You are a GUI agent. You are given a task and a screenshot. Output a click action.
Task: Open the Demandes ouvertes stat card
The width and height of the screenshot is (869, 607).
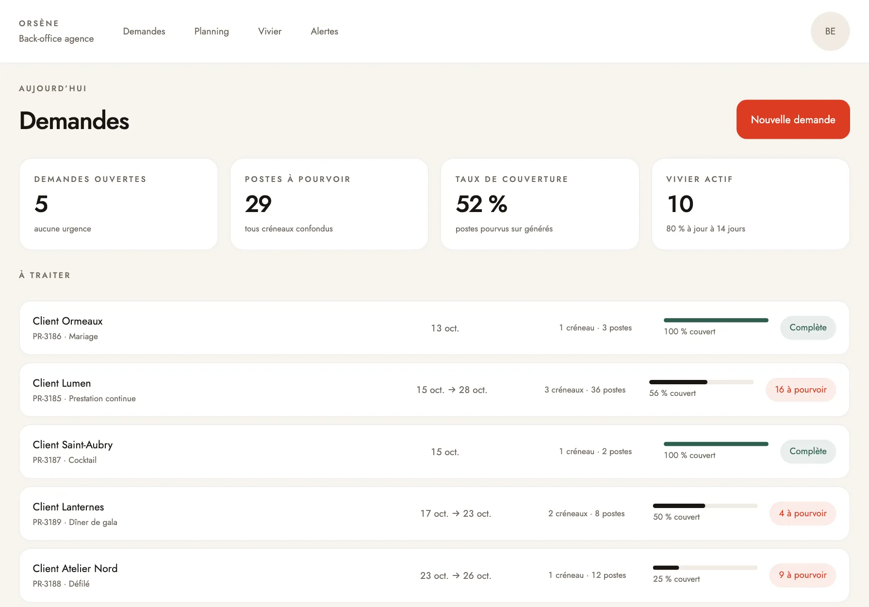click(118, 204)
